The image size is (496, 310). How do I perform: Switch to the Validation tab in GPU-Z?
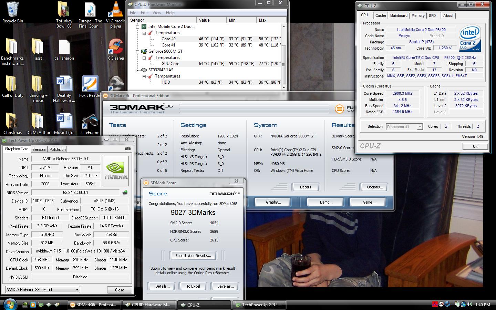[x=58, y=149]
